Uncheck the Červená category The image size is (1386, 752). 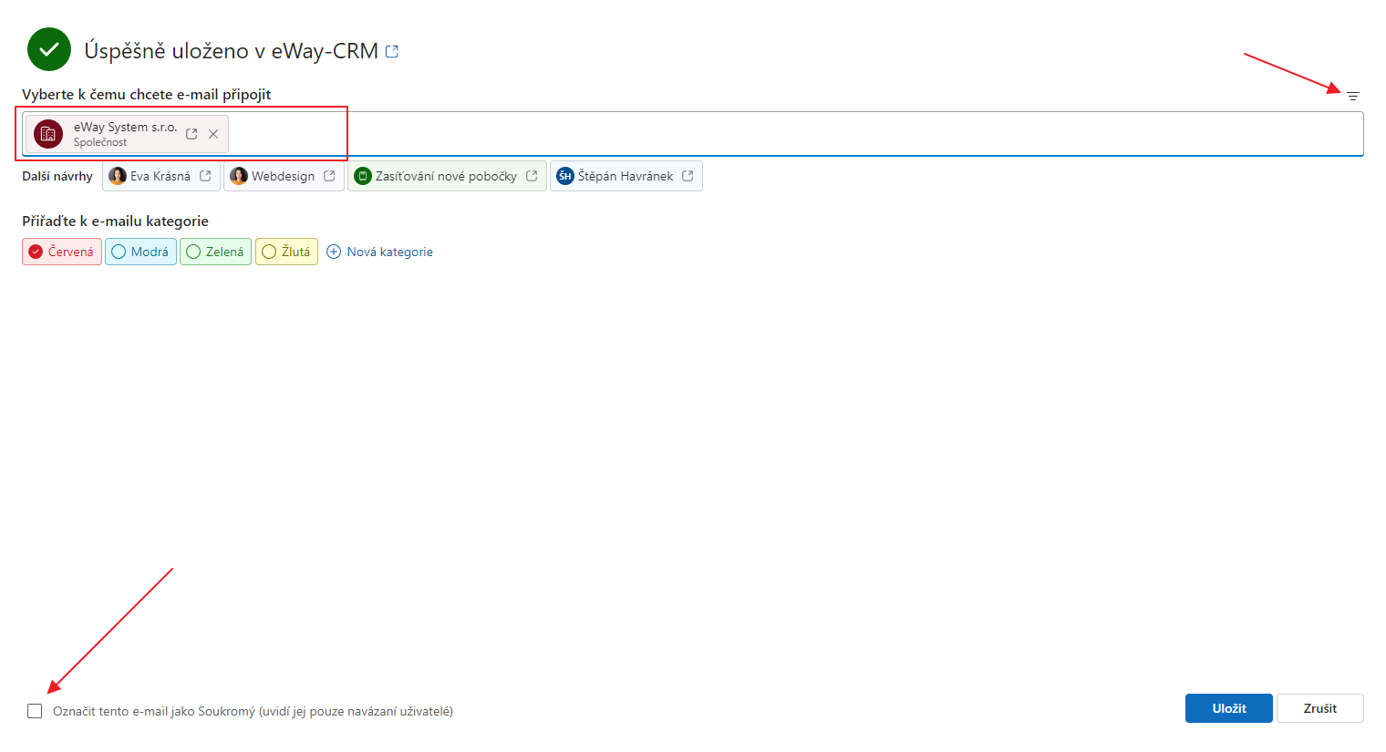pos(62,252)
